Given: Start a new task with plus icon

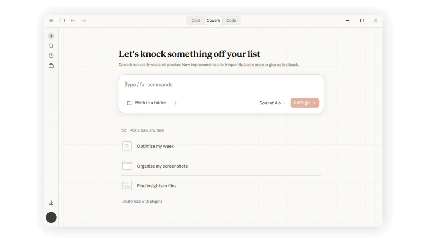Looking at the screenshot, I should 51,36.
